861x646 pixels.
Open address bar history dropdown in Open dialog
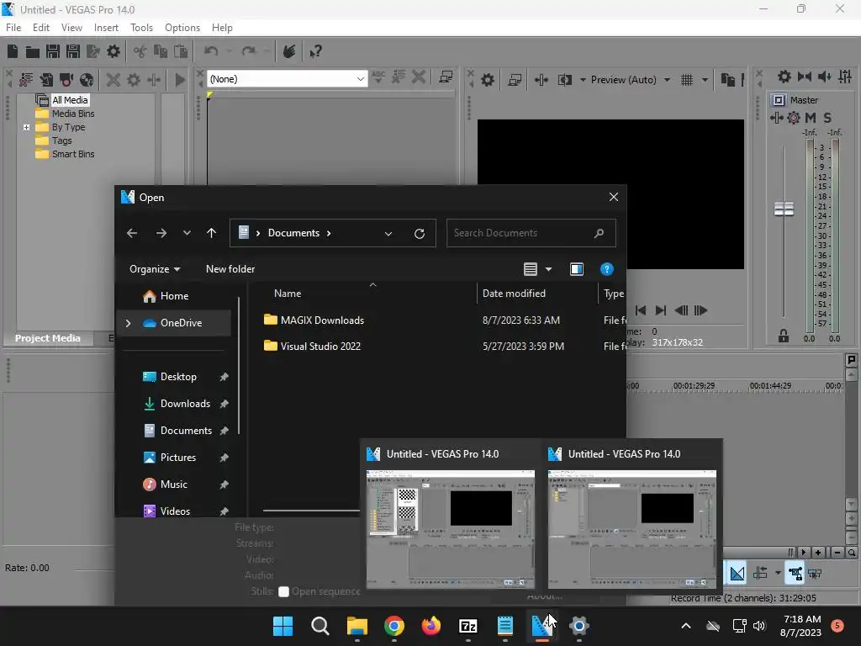coord(388,234)
